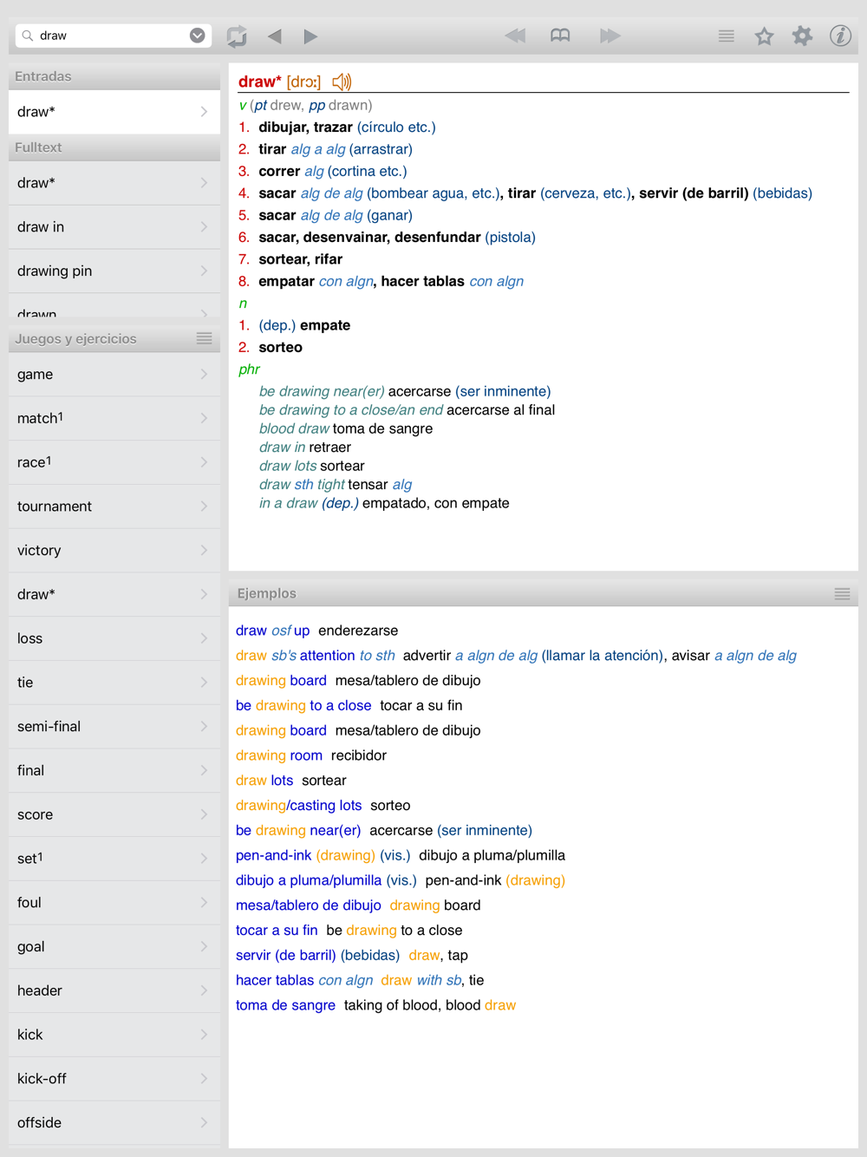The height and width of the screenshot is (1157, 867).
Task: Select draw* under Fulltext
Action: [x=114, y=183]
